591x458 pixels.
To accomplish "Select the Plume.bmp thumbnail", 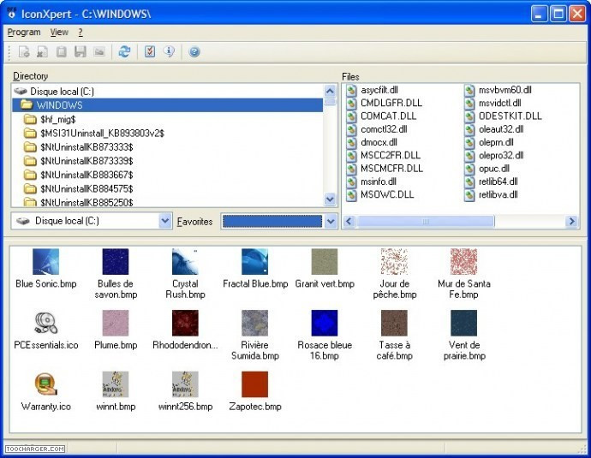I will [x=116, y=323].
